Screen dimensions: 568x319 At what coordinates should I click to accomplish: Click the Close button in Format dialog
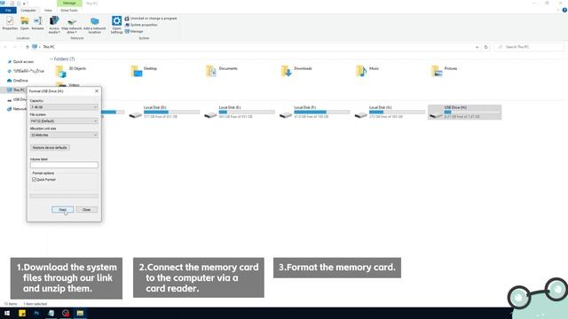click(87, 210)
